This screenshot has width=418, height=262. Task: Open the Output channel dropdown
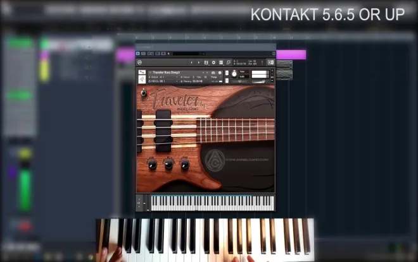point(164,77)
